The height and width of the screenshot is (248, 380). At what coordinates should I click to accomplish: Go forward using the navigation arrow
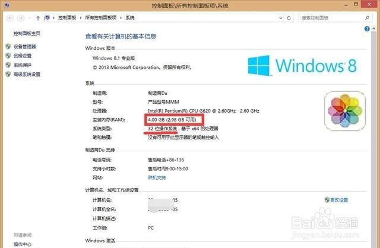(21, 18)
